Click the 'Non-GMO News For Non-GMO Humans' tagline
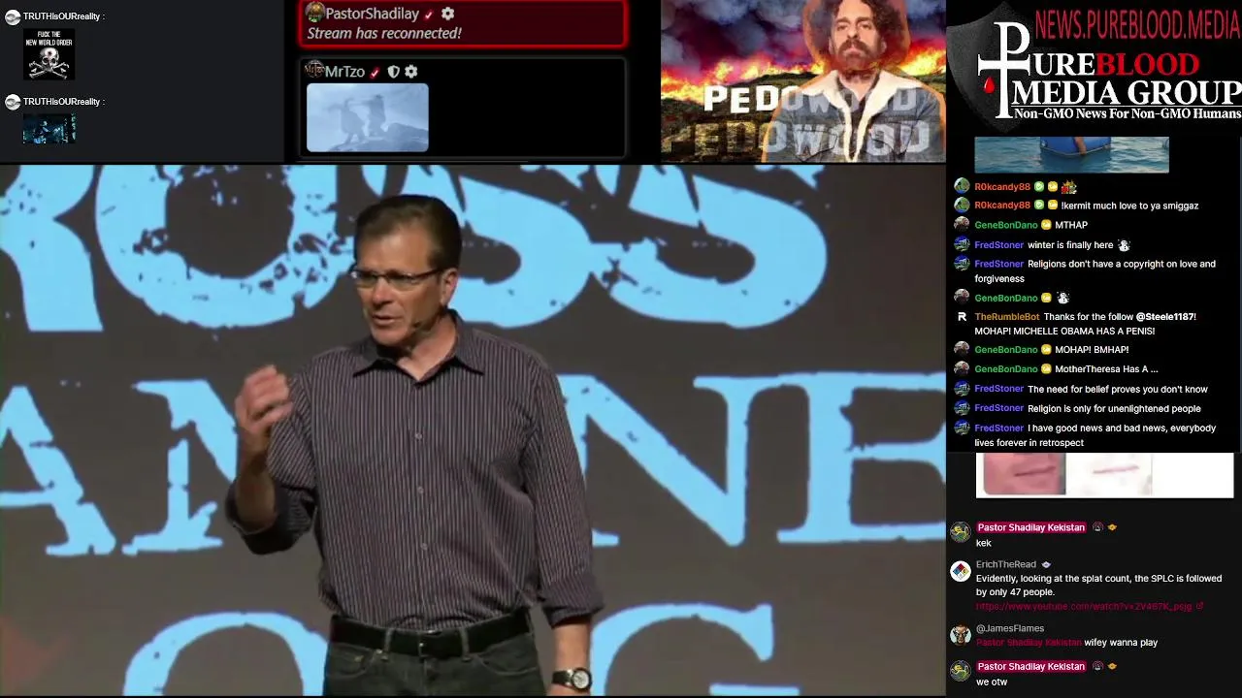1242x698 pixels. click(1127, 113)
